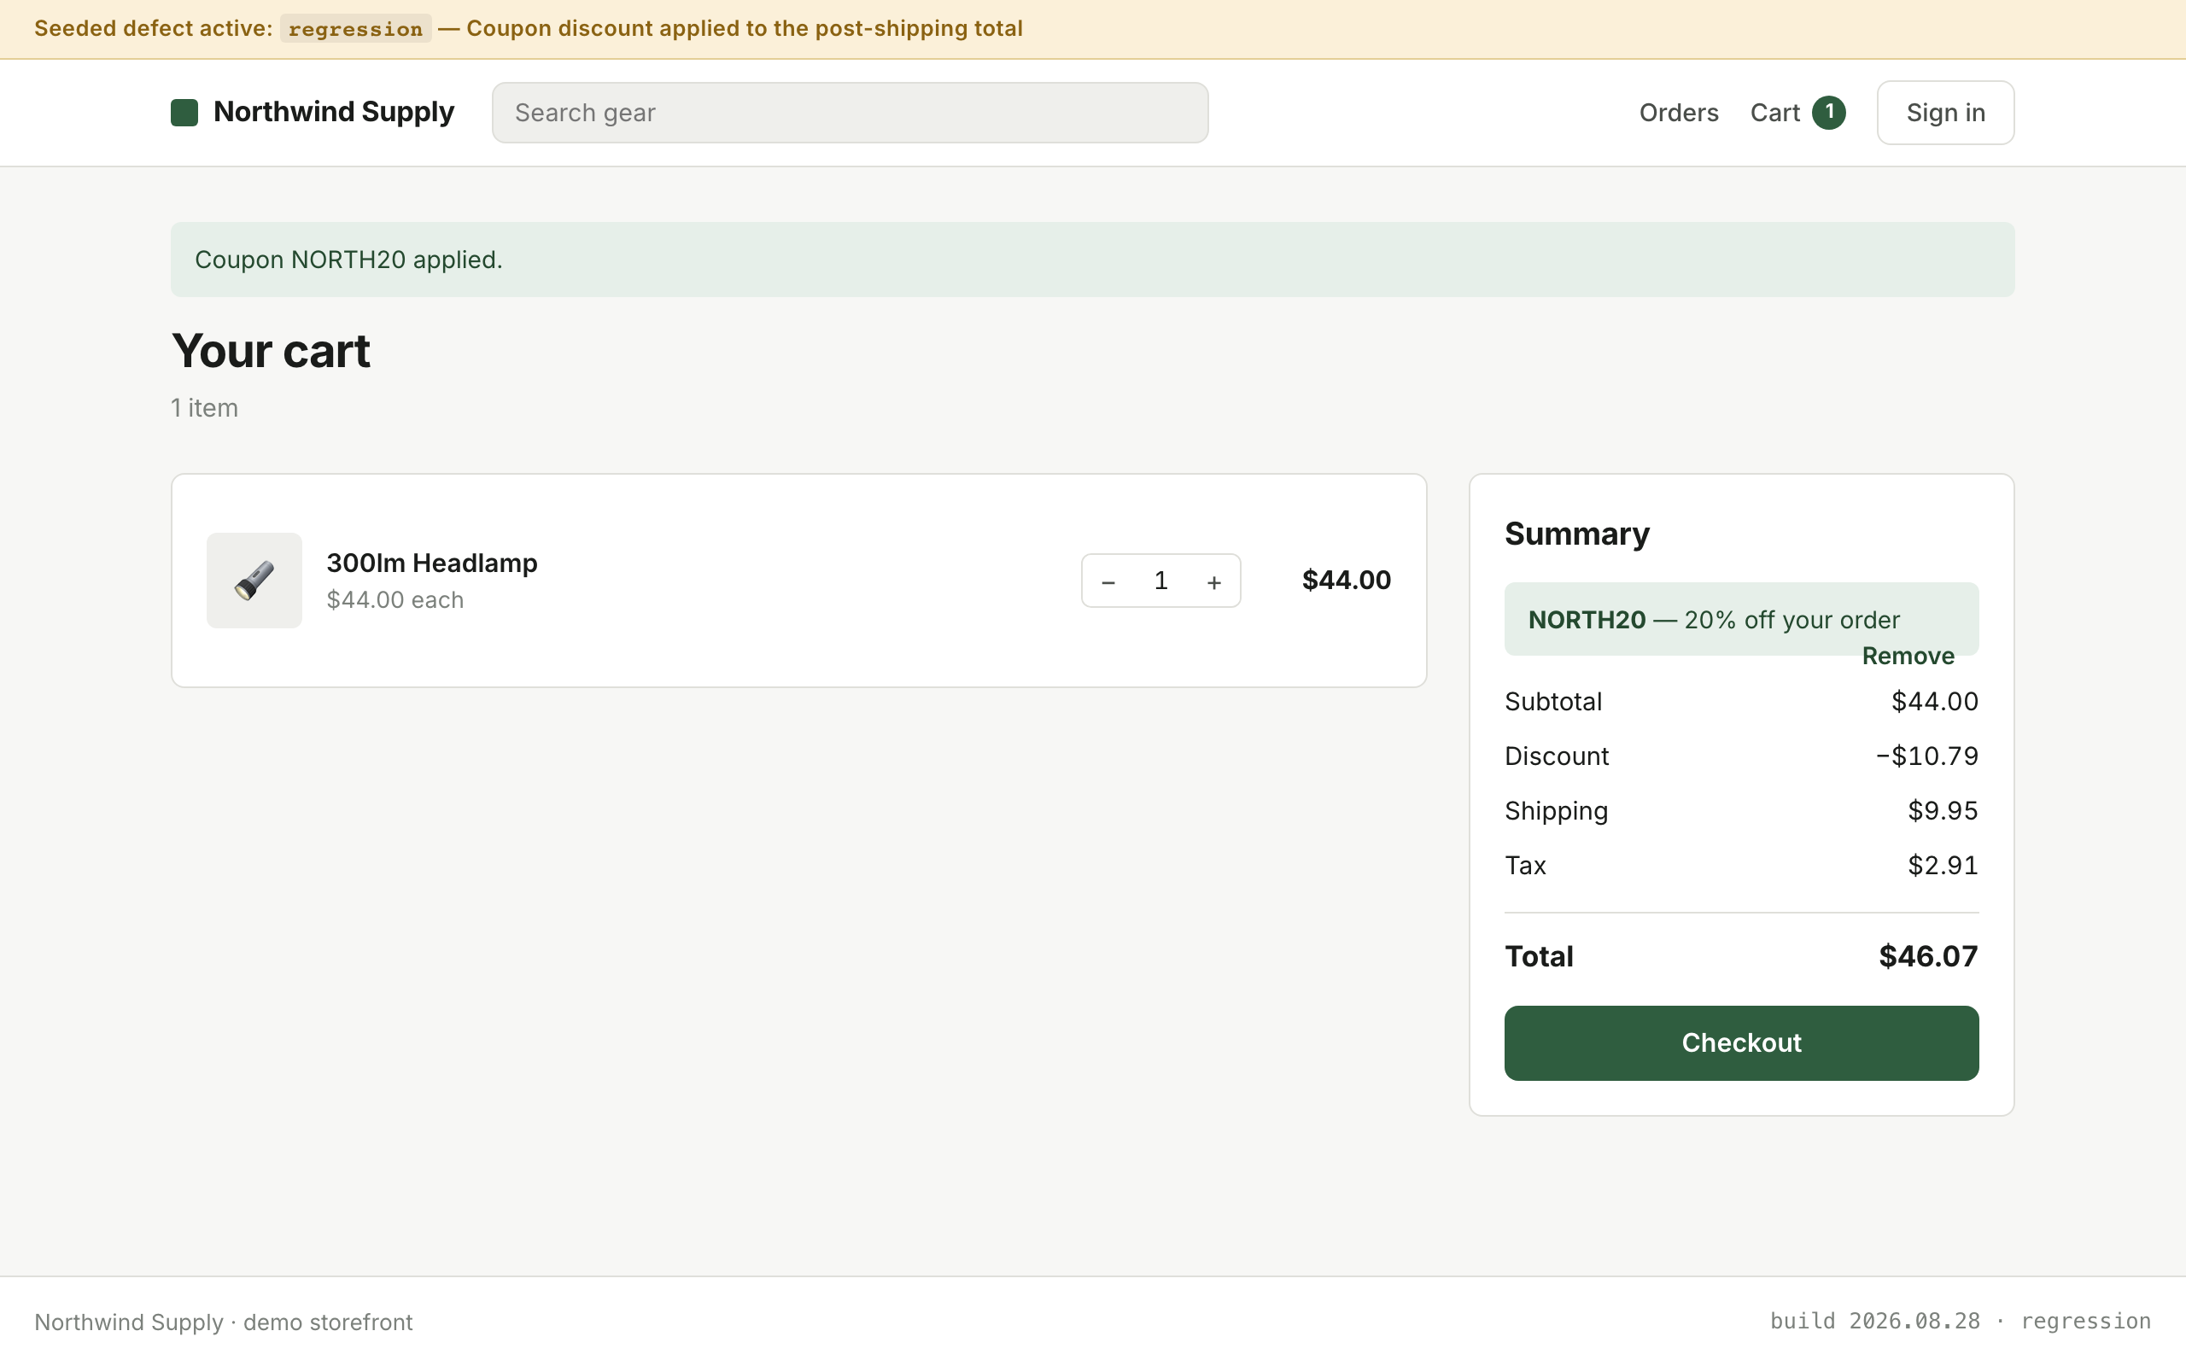
Task: Click 'Northwind Supply · demo storefront' footer text
Action: tap(223, 1322)
